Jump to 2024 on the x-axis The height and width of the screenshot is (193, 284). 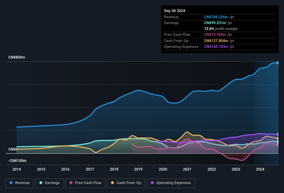260,169
